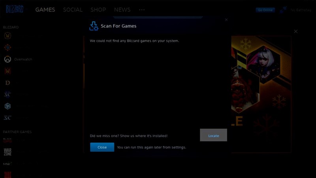
Task: Click the PARTNER GAMES section header
Action: point(17,132)
